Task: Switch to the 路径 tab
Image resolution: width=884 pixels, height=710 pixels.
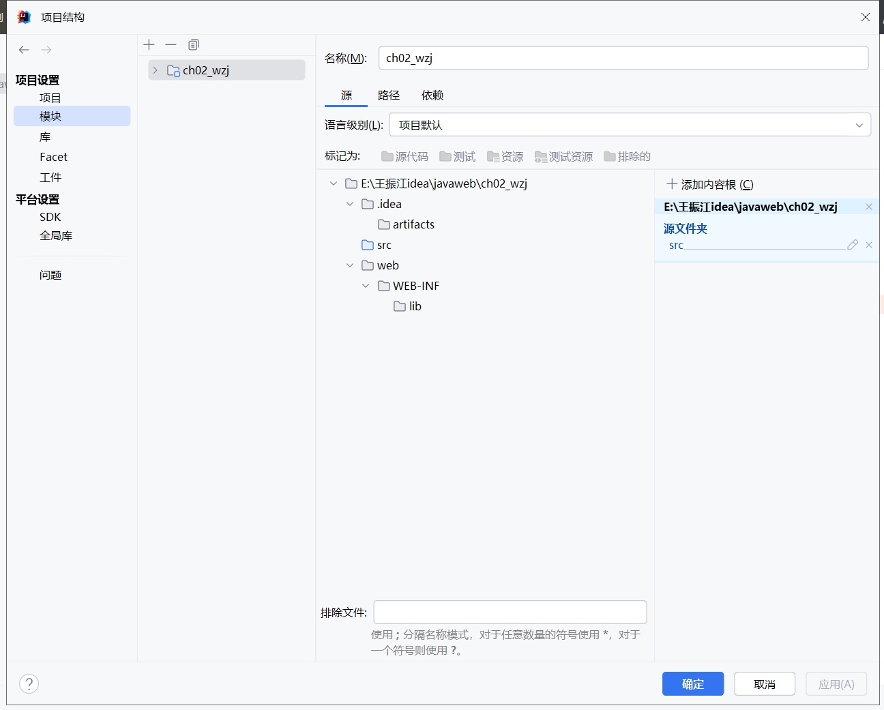Action: coord(389,95)
